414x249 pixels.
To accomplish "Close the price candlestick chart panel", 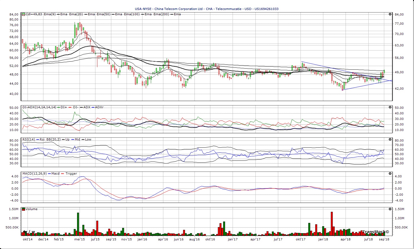I will click(390, 14).
